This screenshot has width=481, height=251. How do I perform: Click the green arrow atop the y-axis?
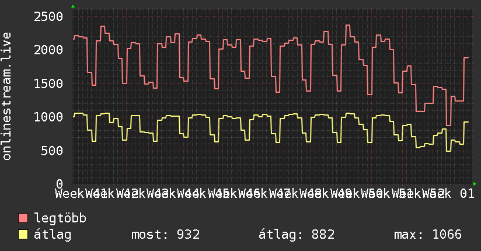(x=73, y=6)
